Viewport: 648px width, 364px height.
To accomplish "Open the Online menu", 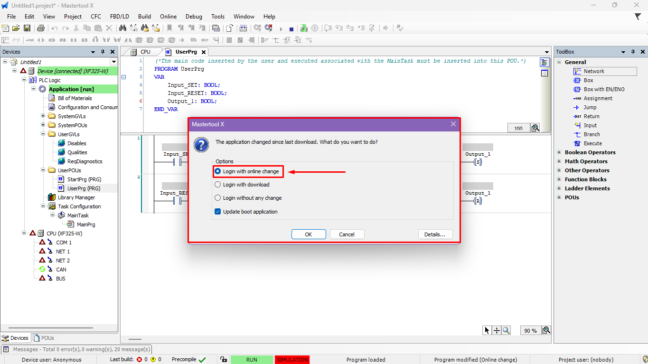I will pos(168,17).
